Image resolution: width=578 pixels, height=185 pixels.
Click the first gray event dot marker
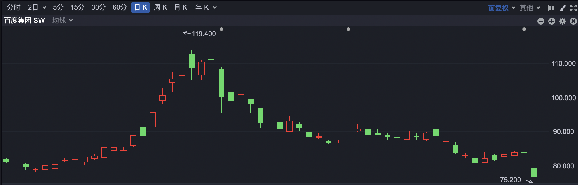coord(221,29)
